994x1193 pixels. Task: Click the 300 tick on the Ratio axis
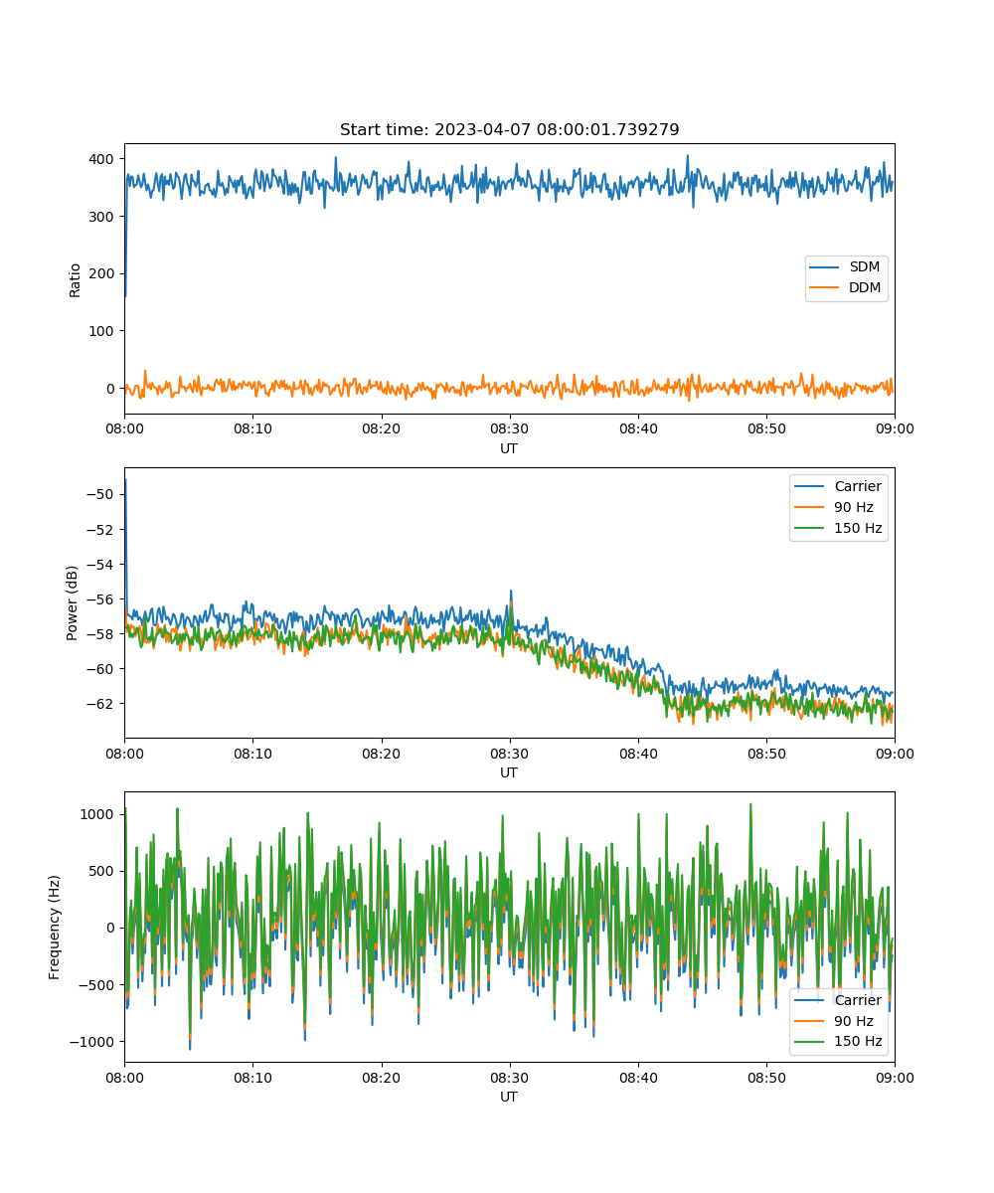click(x=103, y=217)
